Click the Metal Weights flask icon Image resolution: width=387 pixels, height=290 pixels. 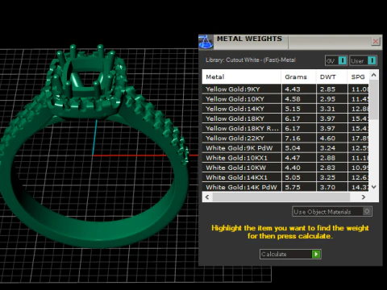tap(206, 42)
